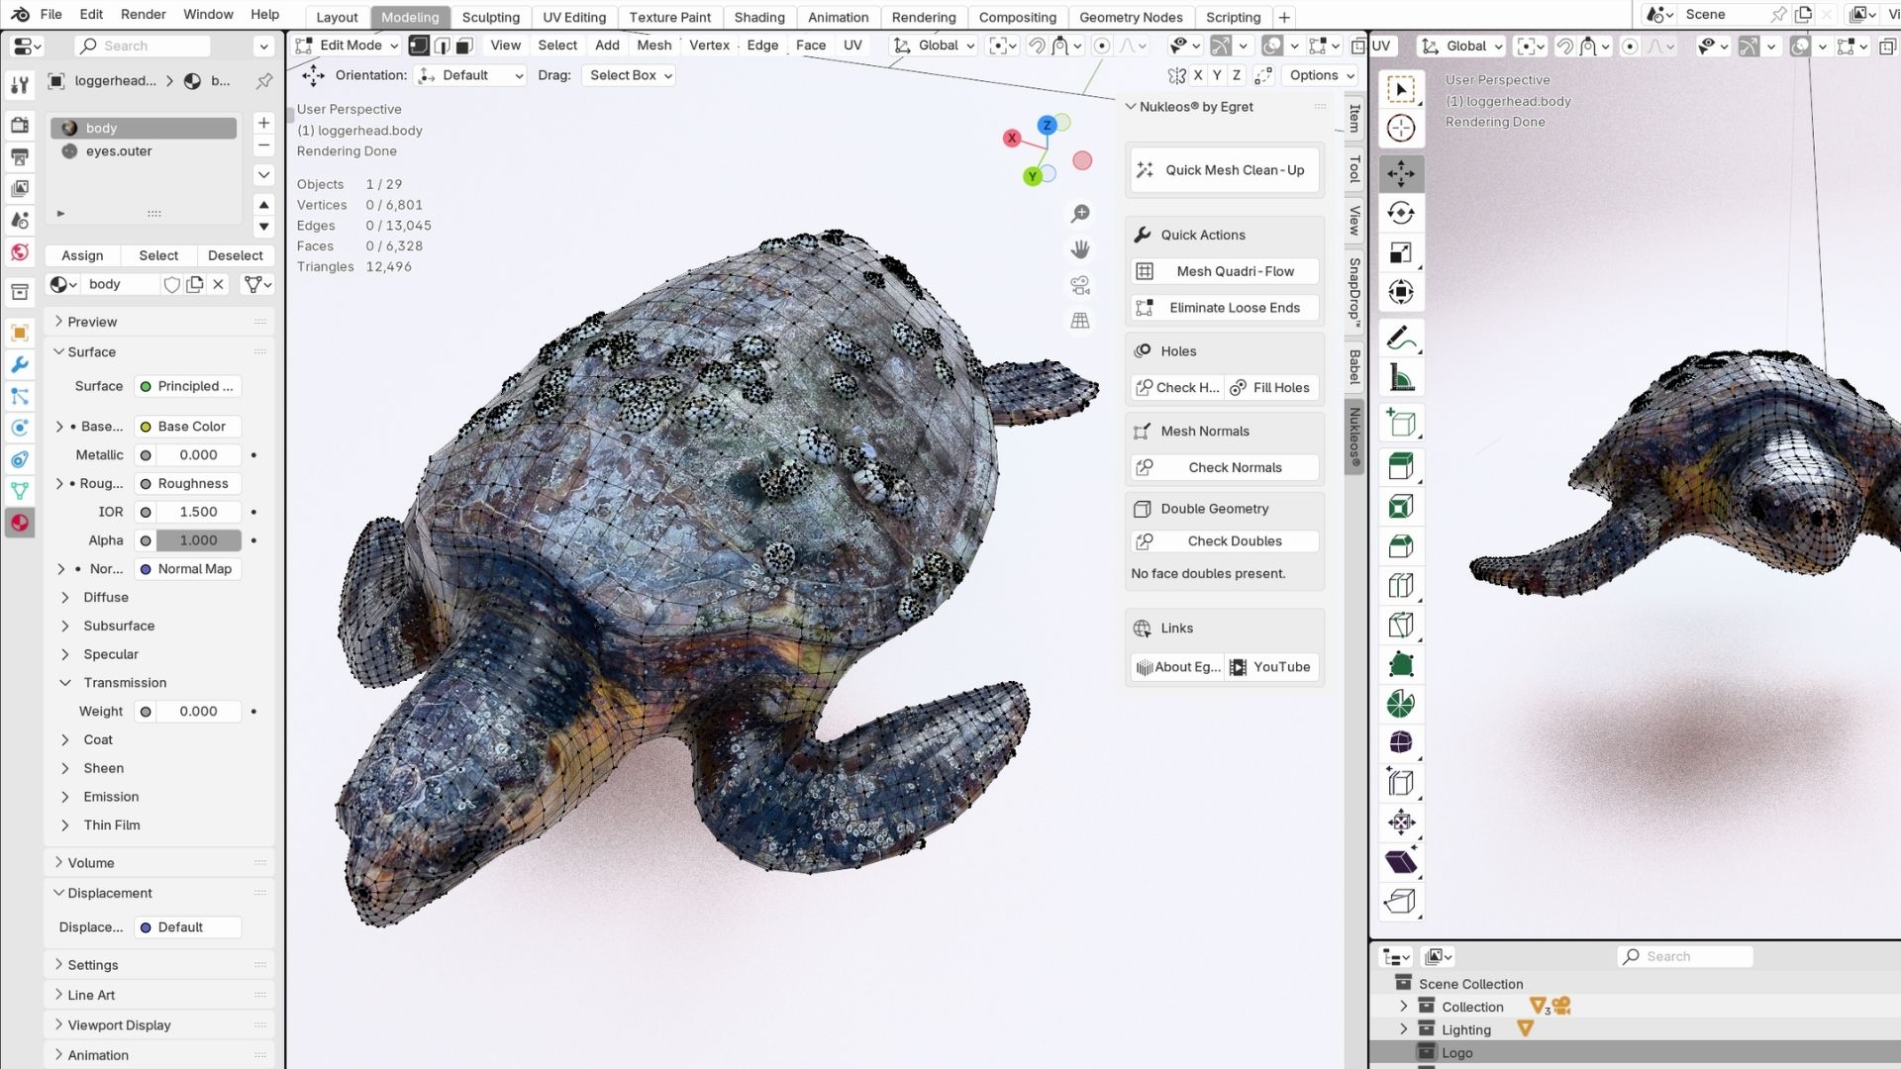This screenshot has width=1901, height=1069.
Task: Select the Measure ruler tool
Action: click(x=1400, y=378)
